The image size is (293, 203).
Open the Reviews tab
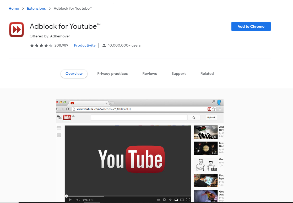(x=150, y=74)
